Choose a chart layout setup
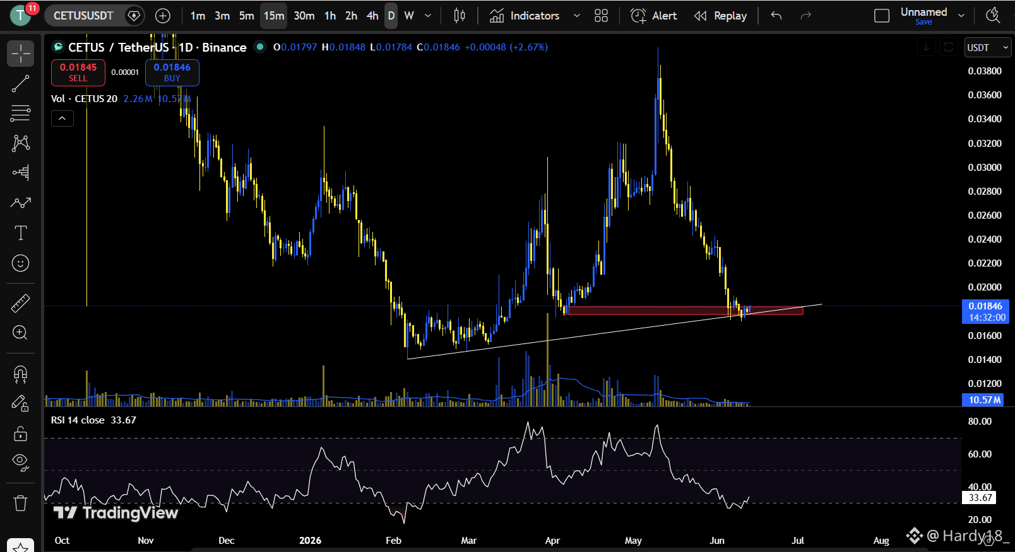 tap(882, 16)
